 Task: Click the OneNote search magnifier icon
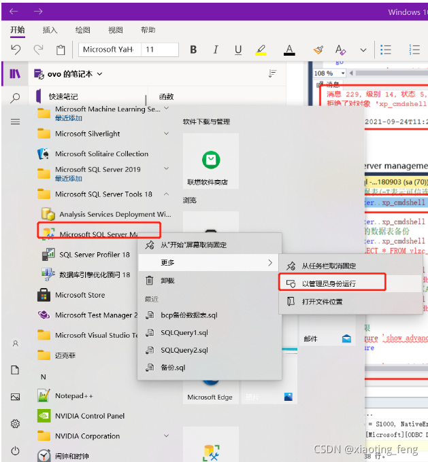point(15,98)
